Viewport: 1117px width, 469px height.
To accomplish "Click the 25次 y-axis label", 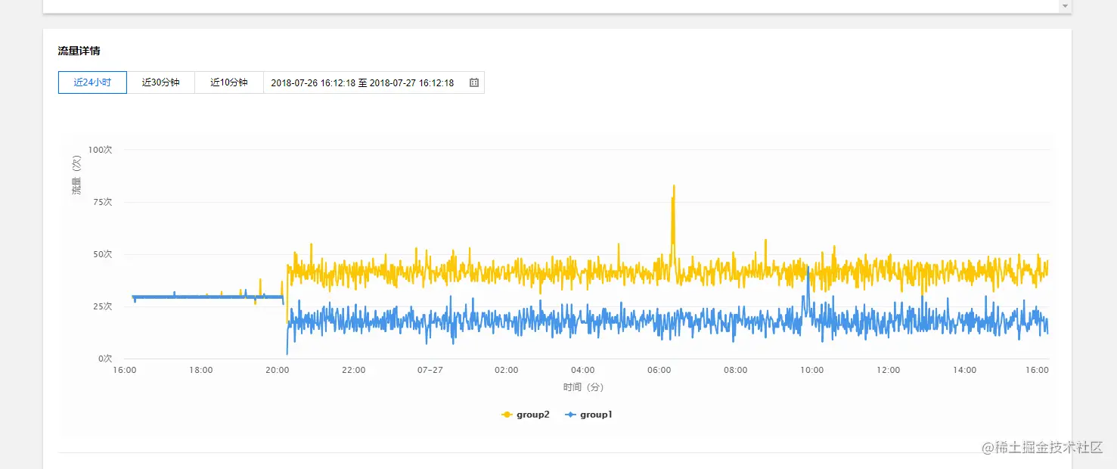I will [102, 306].
